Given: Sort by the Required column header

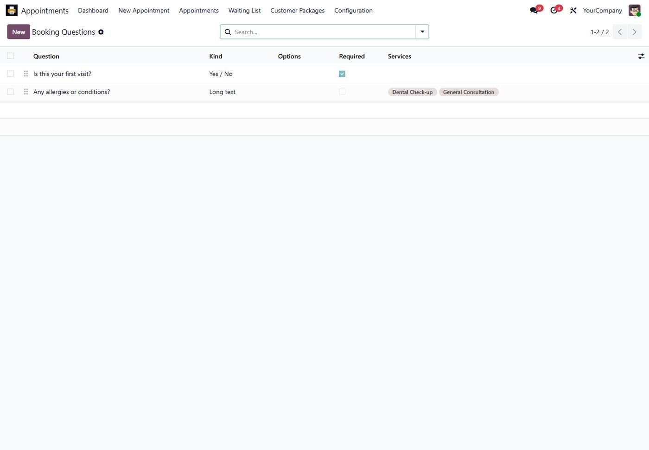Looking at the screenshot, I should 352,56.
